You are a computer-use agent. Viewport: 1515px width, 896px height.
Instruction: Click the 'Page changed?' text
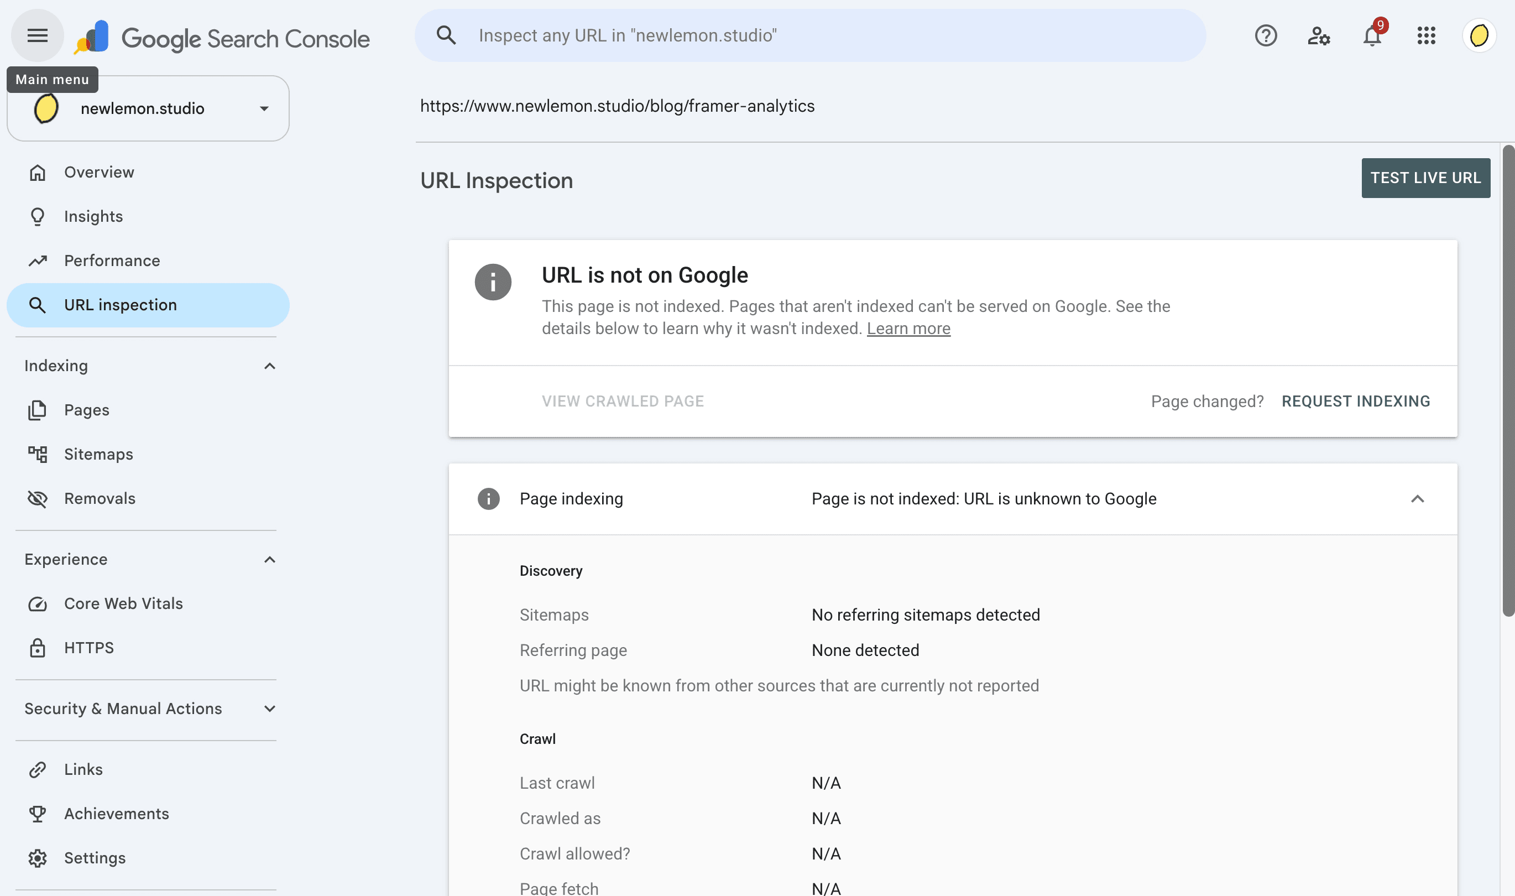1207,402
